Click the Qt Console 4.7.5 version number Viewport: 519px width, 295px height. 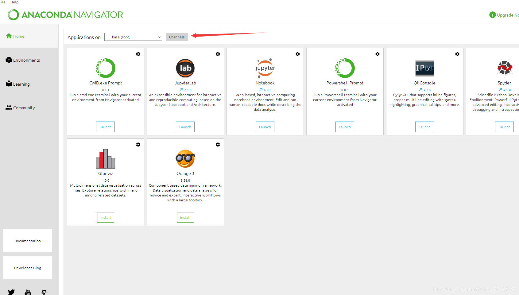[x=427, y=90]
